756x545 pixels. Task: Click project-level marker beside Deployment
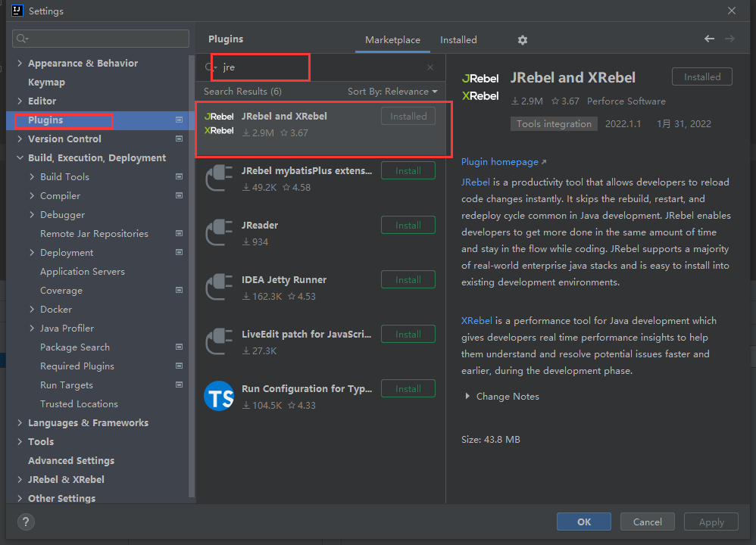coord(179,253)
